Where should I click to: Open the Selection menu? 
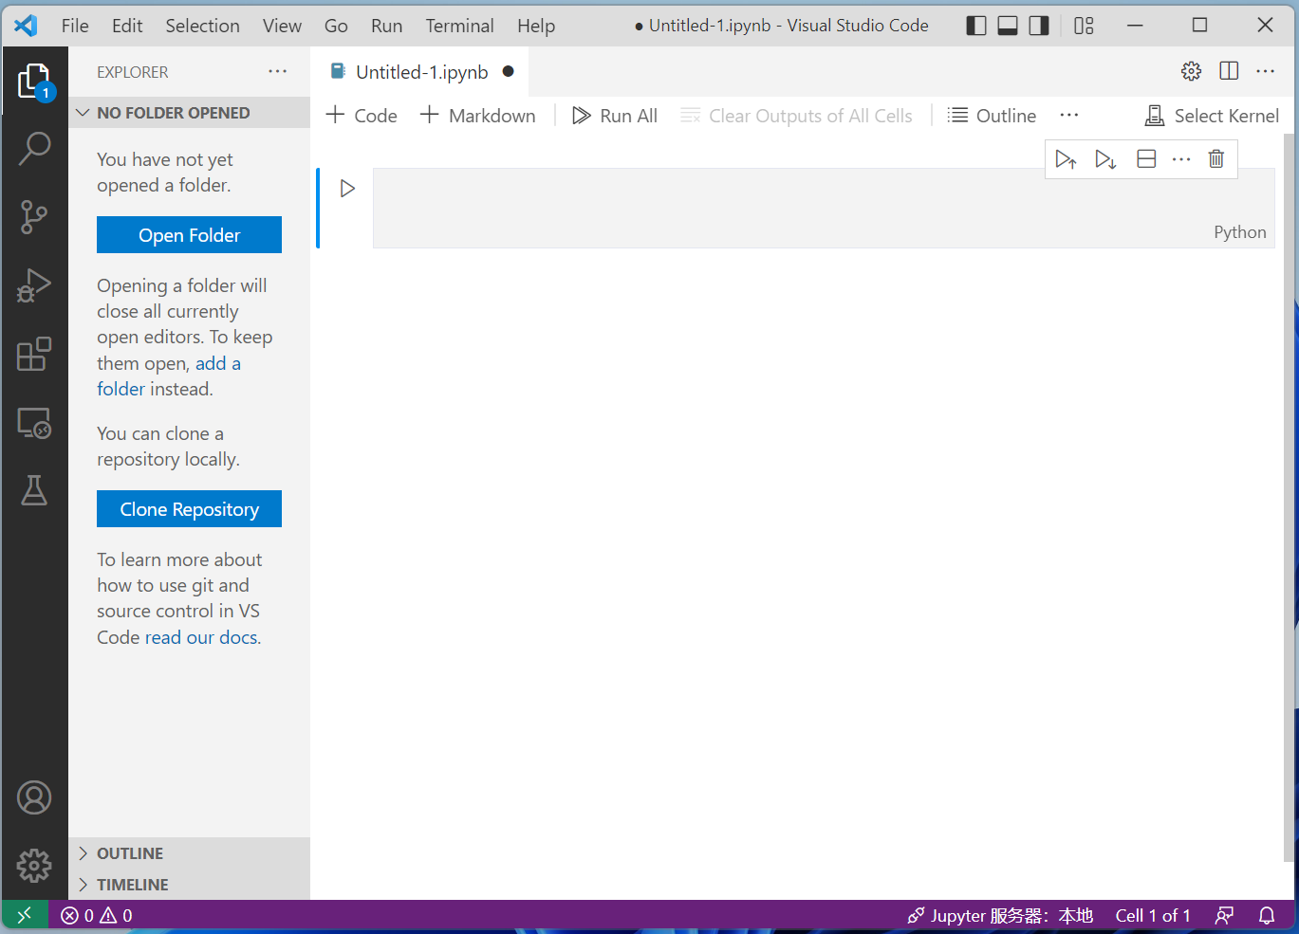click(202, 26)
